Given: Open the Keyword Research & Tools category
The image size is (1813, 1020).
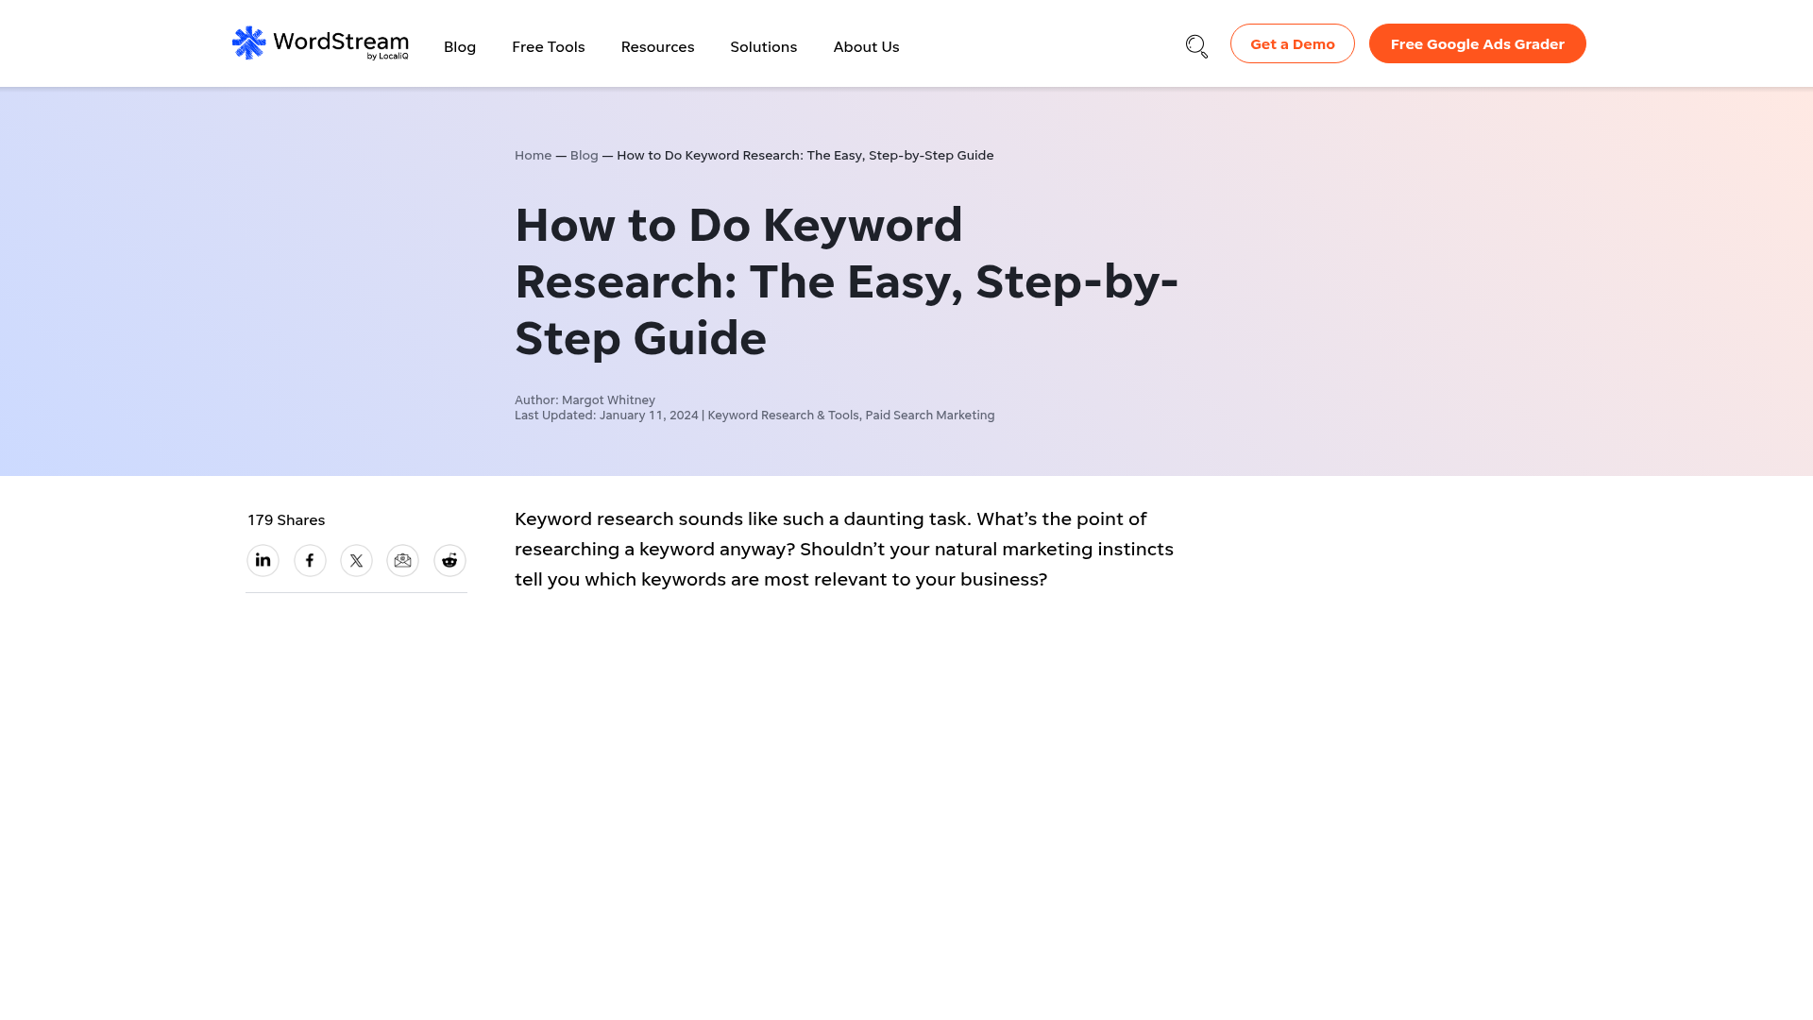Looking at the screenshot, I should [784, 416].
